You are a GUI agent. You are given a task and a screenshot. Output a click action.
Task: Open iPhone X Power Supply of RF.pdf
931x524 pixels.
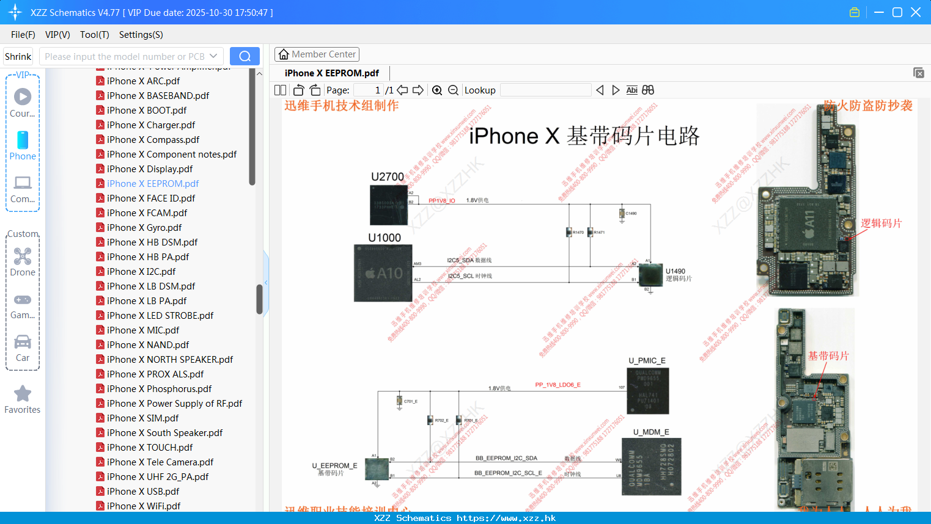pyautogui.click(x=174, y=403)
